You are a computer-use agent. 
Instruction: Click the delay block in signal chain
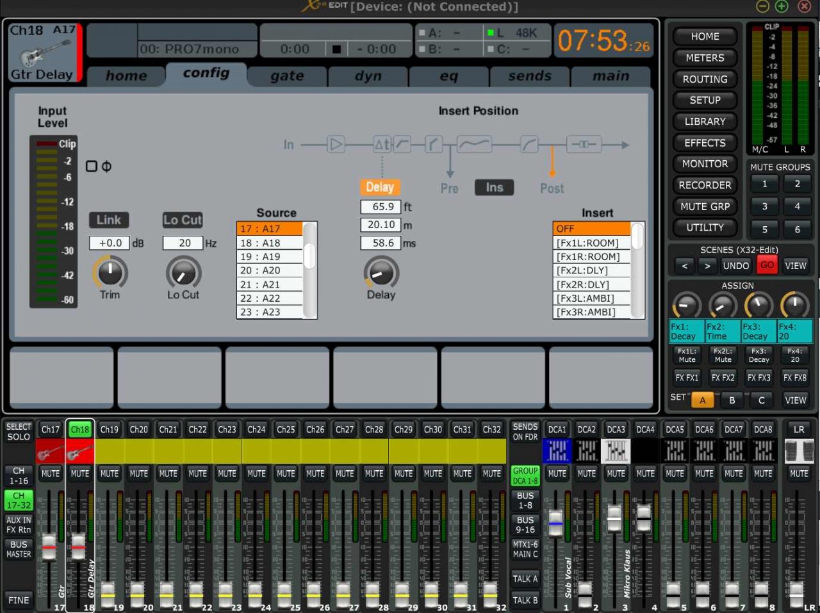[382, 145]
